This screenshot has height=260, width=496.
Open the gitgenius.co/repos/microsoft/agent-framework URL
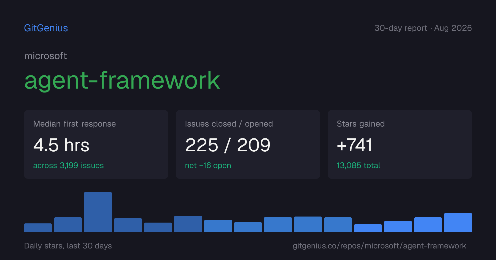(379, 246)
